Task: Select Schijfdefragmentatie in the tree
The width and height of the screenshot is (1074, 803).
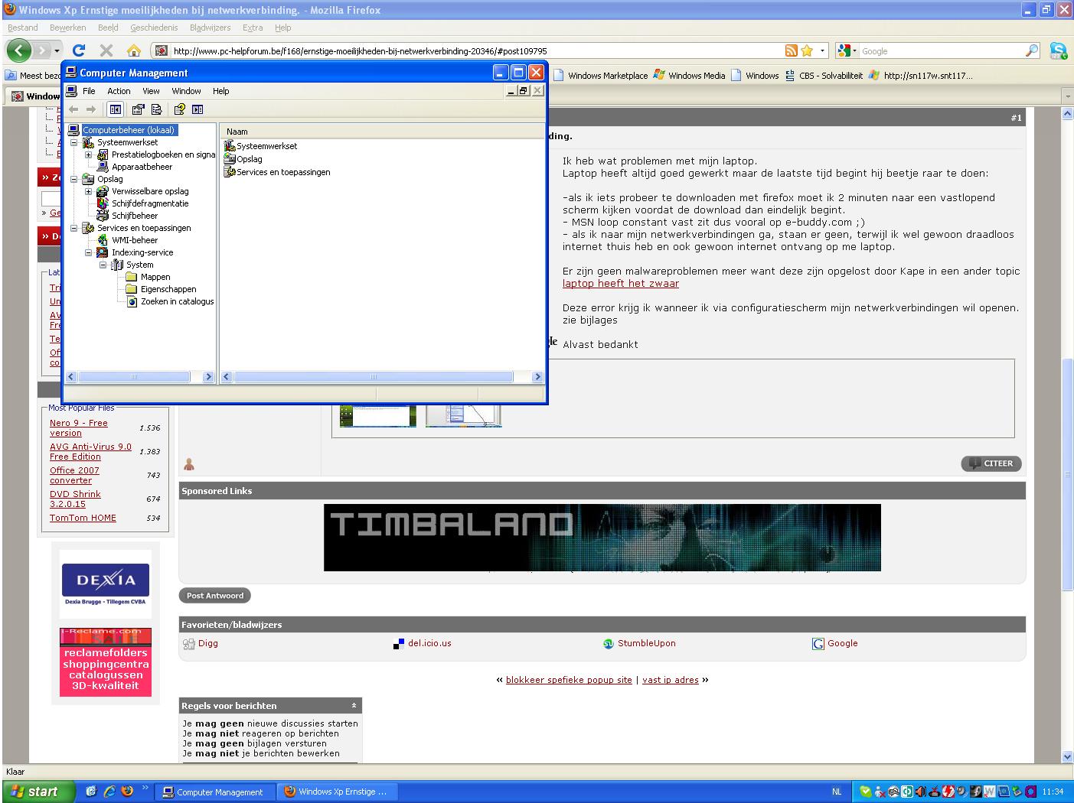Action: (x=150, y=203)
